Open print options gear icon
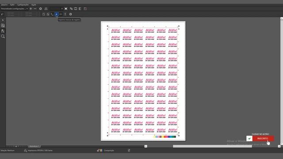283x159 pixels. tap(40, 9)
